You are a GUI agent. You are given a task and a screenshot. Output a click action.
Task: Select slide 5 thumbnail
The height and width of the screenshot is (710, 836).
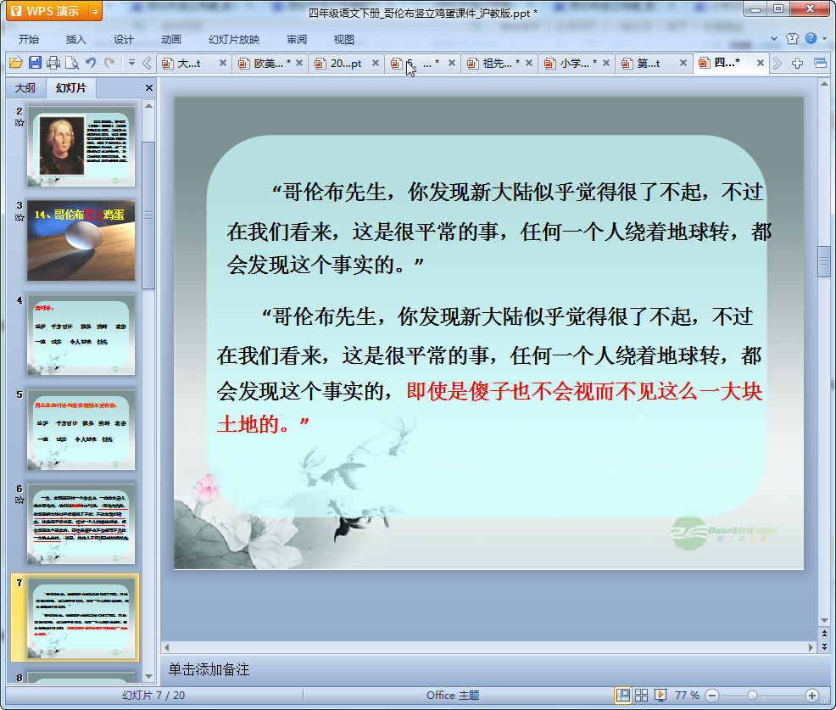pyautogui.click(x=81, y=429)
